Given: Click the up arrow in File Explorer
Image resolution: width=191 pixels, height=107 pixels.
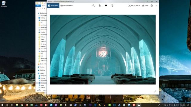Looking at the screenshot, I should pos(44,9).
